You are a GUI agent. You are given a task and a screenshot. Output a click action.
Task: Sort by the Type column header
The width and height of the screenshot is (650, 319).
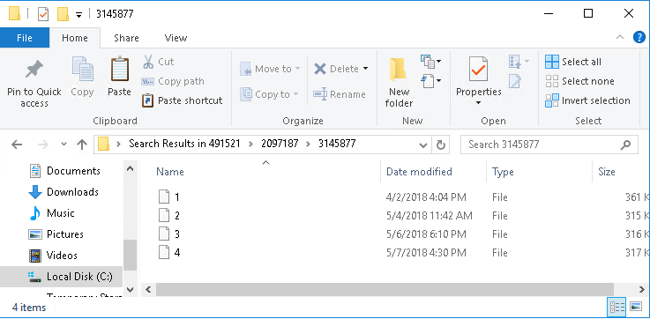503,172
